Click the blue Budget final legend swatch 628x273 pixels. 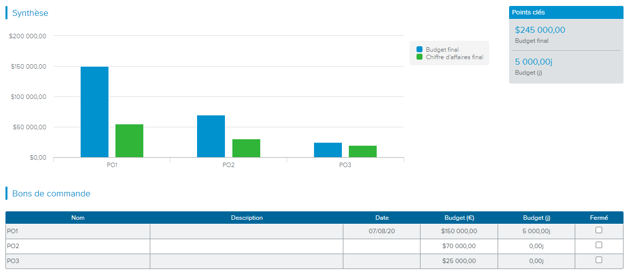coord(419,50)
